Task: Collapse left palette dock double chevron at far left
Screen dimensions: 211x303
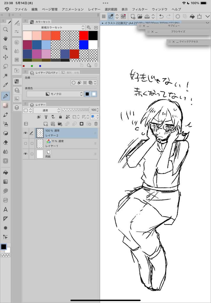Action: pos(2,15)
